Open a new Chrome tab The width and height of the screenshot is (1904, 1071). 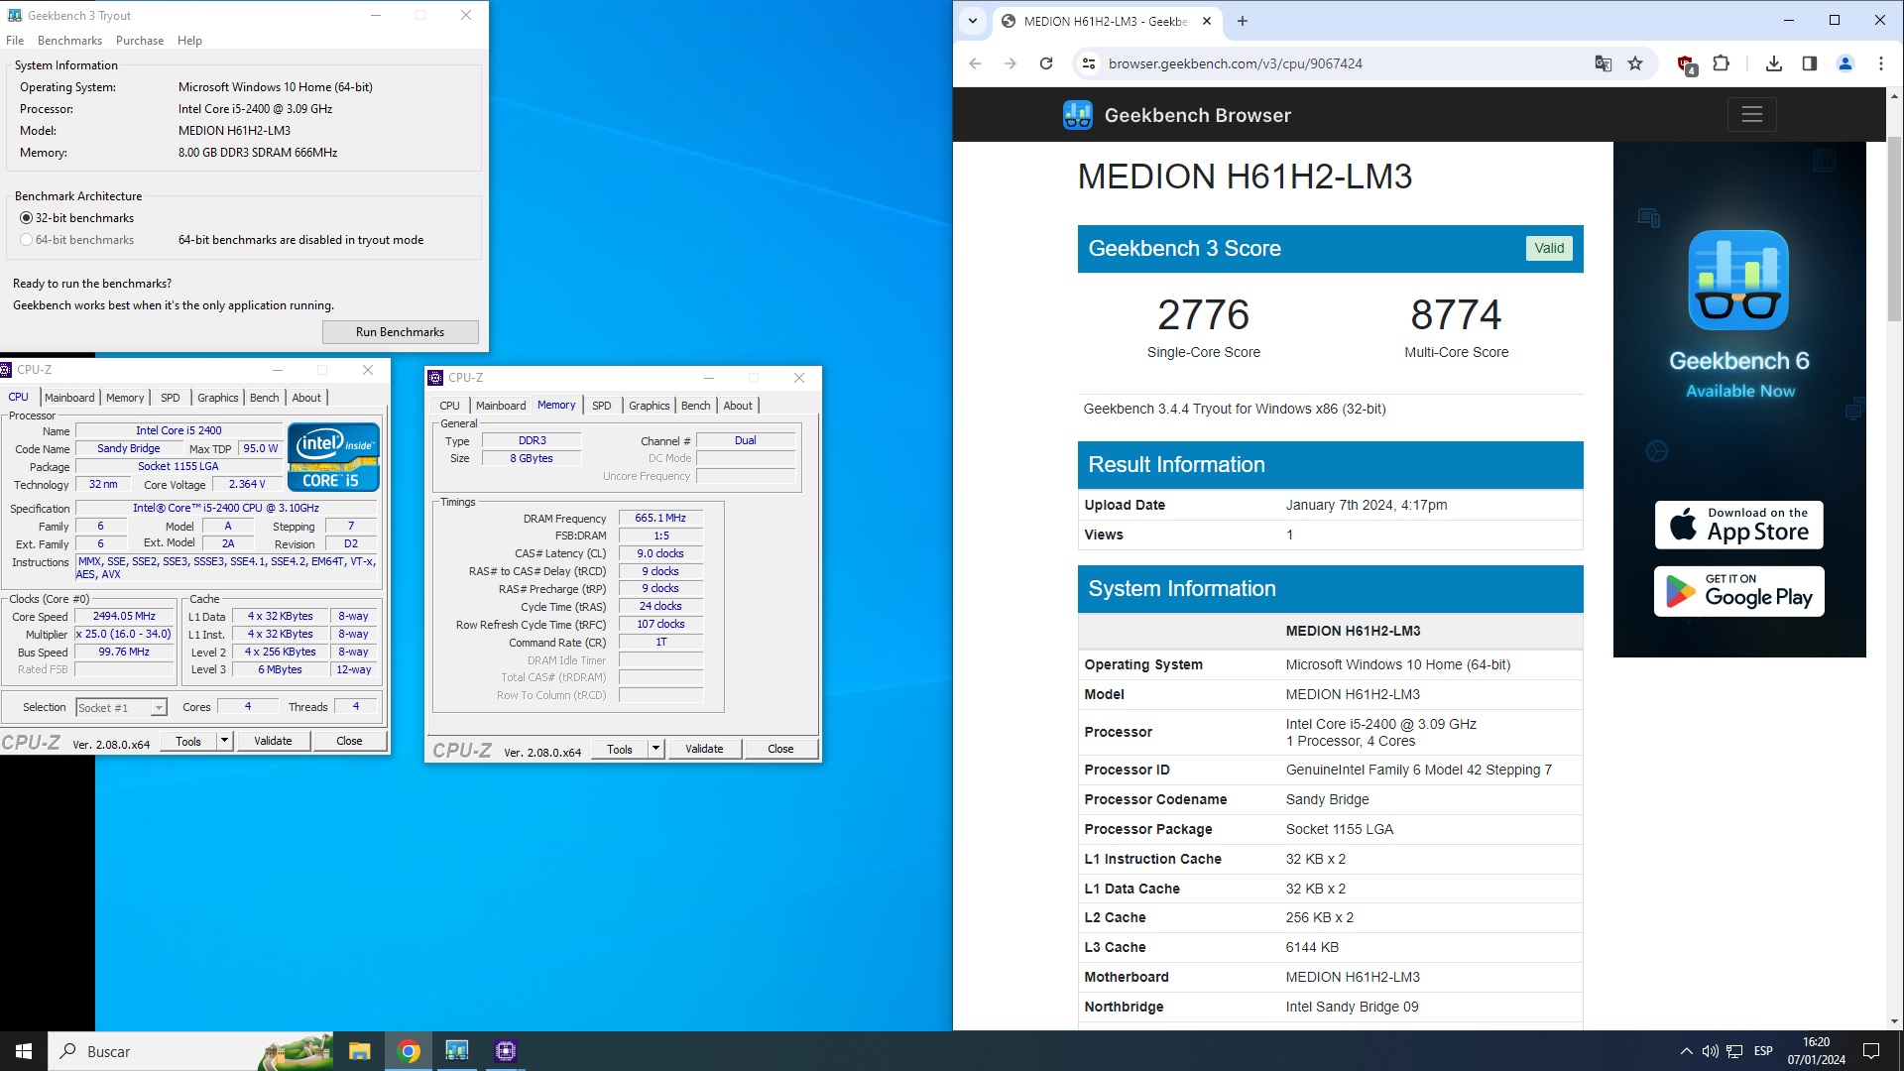pos(1243,21)
